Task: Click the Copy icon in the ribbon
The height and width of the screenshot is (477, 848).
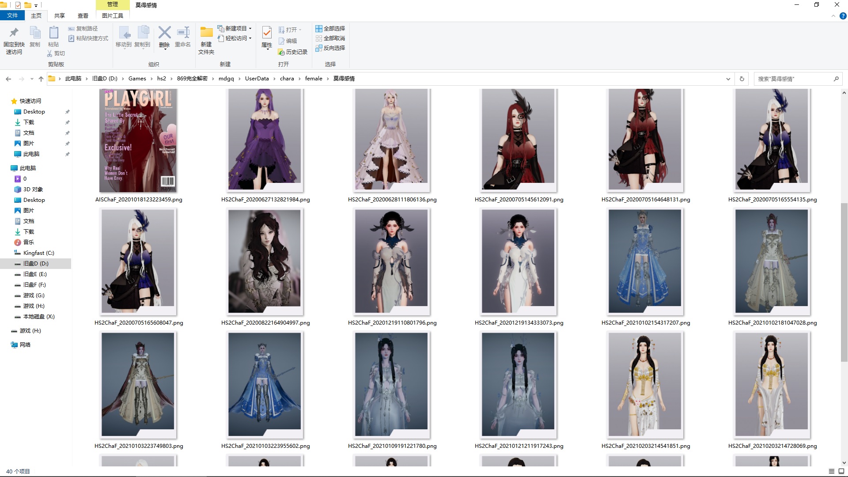Action: (x=35, y=33)
